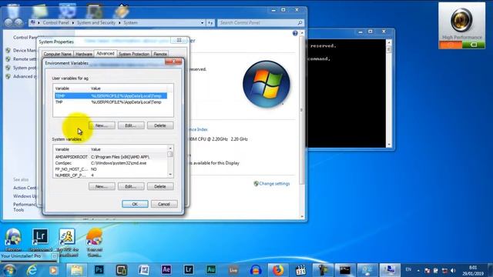Click Edit under system variables

131,186
